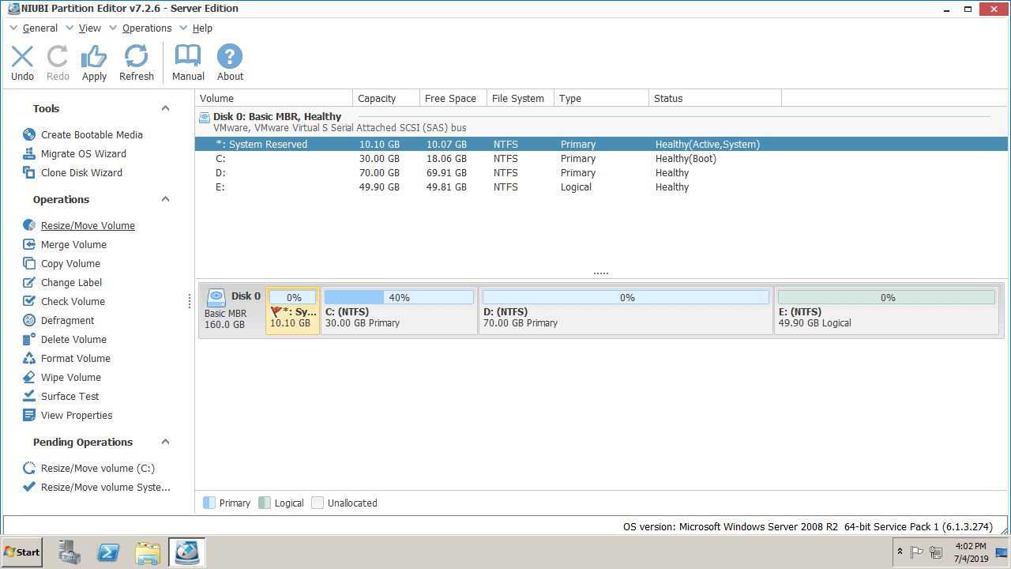Select pending Resize/Move volume (C:) item
The width and height of the screenshot is (1011, 569).
pyautogui.click(x=97, y=469)
